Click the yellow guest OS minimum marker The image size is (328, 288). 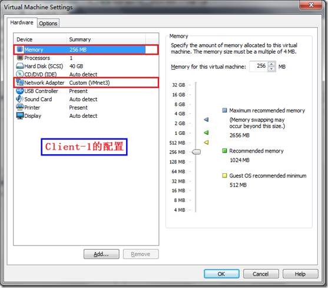(206, 143)
